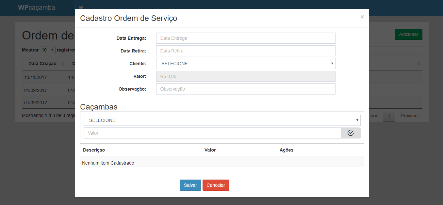The height and width of the screenshot is (205, 443).
Task: Click the Próximo pagination link
Action: (x=409, y=116)
